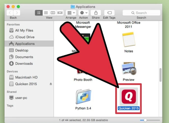Click the Macintosh HD drive icon

11,77
